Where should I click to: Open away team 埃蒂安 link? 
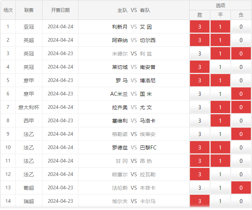(x=147, y=134)
